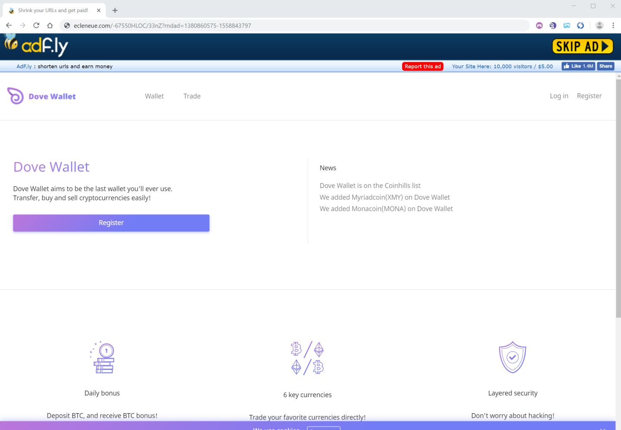
Task: Reload the page using the refresh icon
Action: coord(36,25)
